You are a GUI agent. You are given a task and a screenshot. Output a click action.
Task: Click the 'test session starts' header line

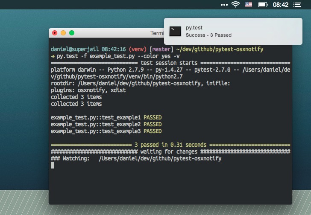tap(170, 63)
